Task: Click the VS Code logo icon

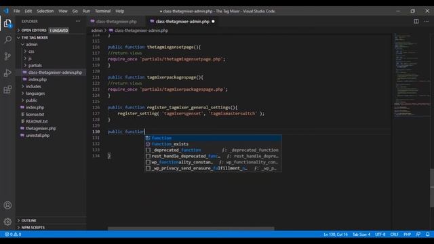Action: [6, 11]
